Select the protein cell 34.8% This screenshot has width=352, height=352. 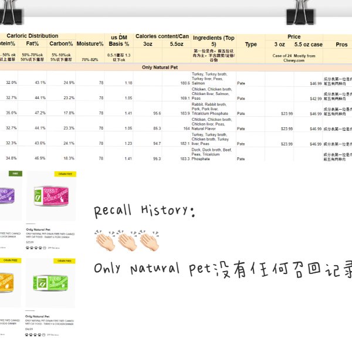coord(9,154)
